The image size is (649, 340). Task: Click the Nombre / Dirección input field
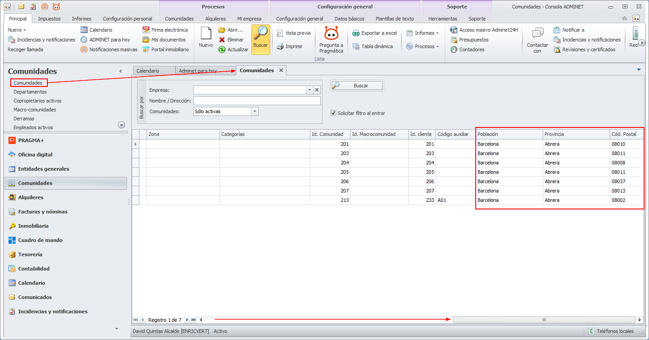pyautogui.click(x=257, y=101)
